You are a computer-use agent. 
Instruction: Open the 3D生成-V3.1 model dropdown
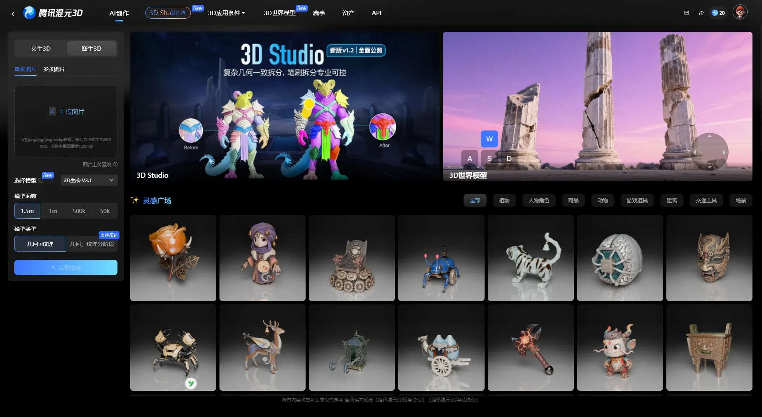pos(89,180)
